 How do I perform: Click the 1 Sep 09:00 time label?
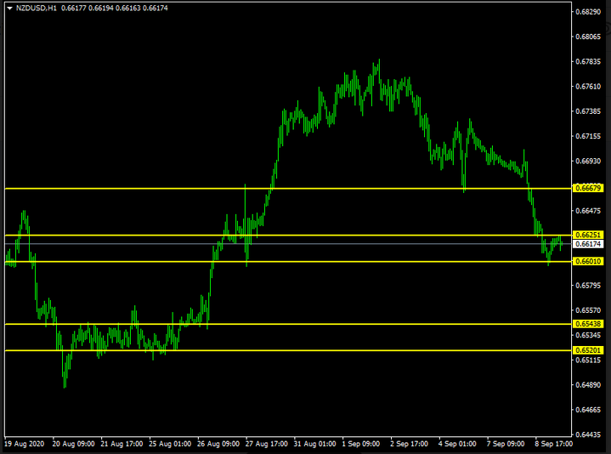click(x=362, y=444)
